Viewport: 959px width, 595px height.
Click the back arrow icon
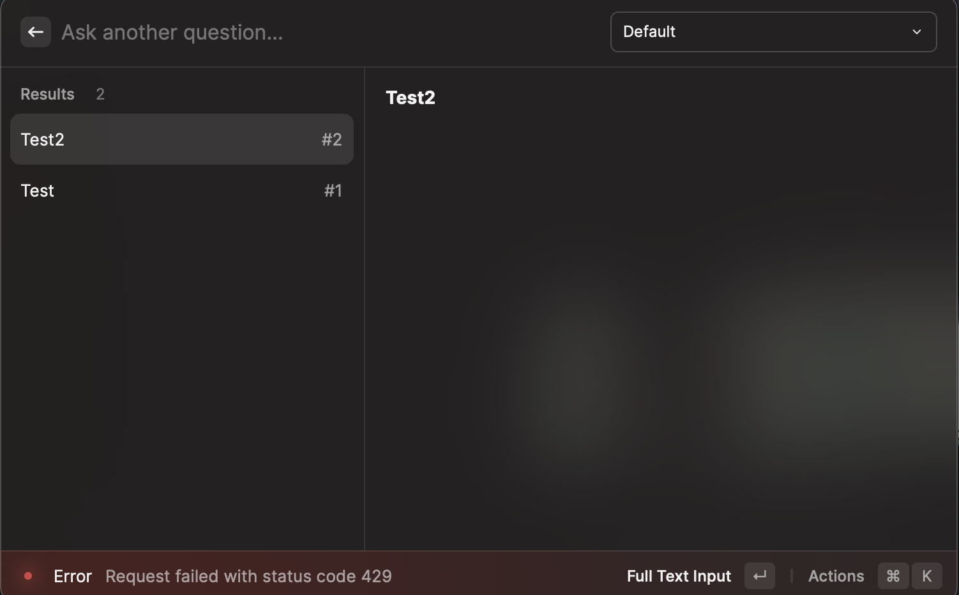pos(35,32)
